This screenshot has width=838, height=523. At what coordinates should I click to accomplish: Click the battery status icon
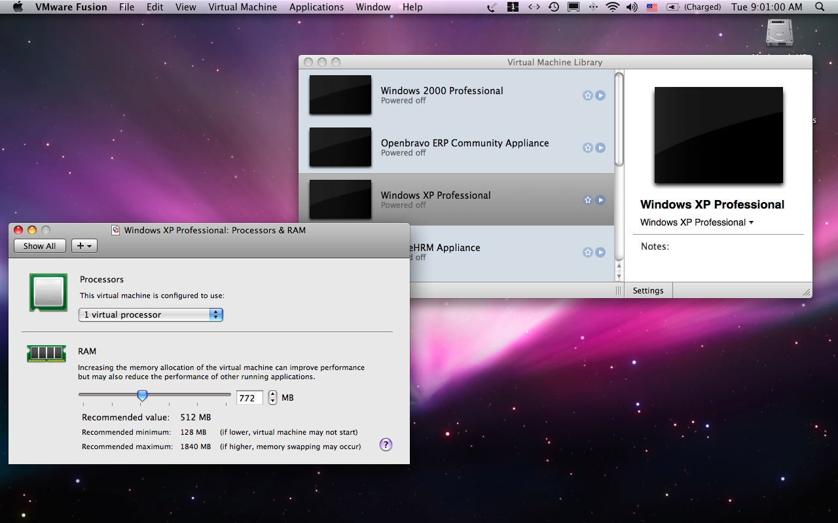(673, 7)
